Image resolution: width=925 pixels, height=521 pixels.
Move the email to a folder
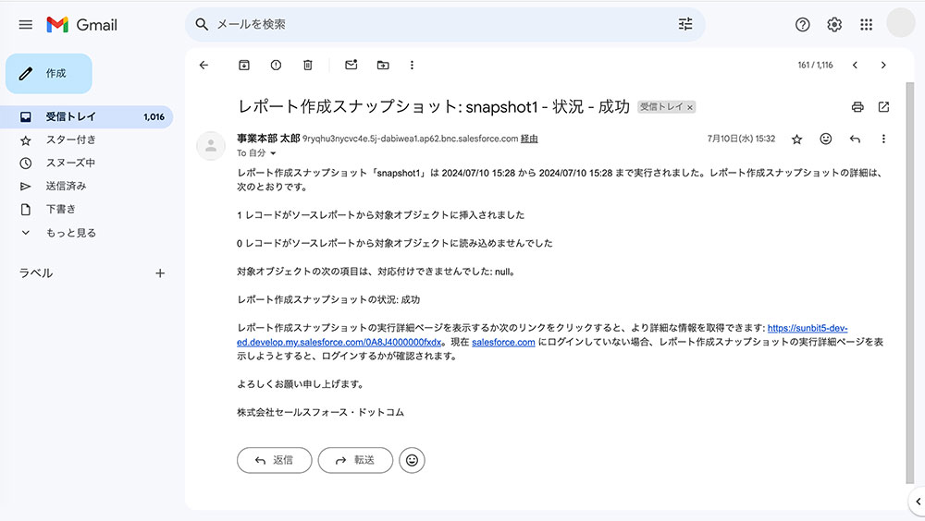click(383, 66)
